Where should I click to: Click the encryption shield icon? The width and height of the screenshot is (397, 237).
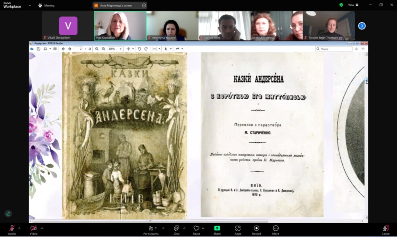pyautogui.click(x=341, y=5)
